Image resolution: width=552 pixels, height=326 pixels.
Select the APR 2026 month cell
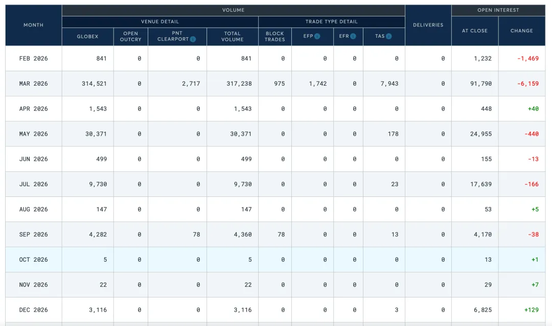33,109
